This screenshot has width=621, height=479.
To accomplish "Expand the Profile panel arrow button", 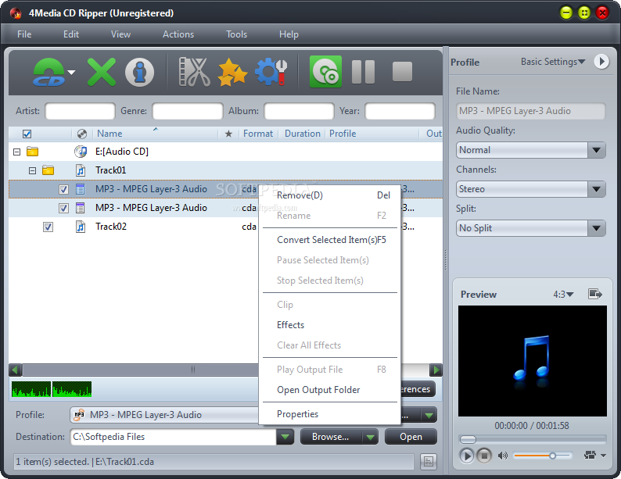I will tap(601, 61).
